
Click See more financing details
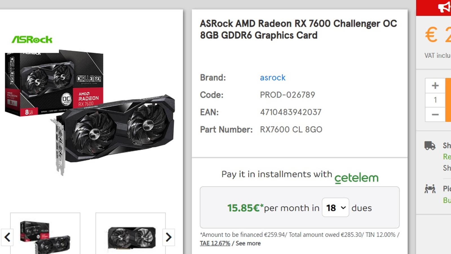pyautogui.click(x=248, y=243)
